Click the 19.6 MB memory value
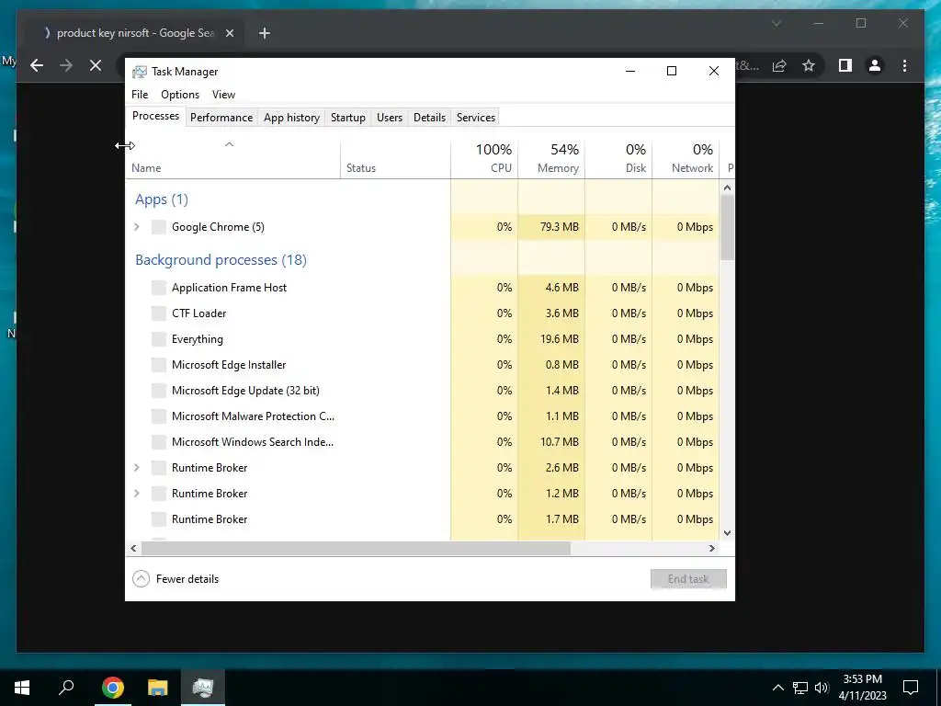Screen dimensions: 941x706 [x=560, y=339]
